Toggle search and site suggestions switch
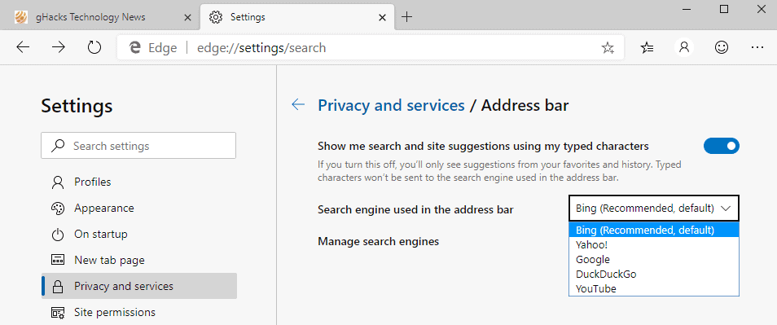777x325 pixels. coord(721,146)
